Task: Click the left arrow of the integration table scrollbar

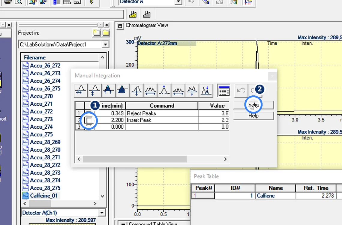Action: click(79, 159)
